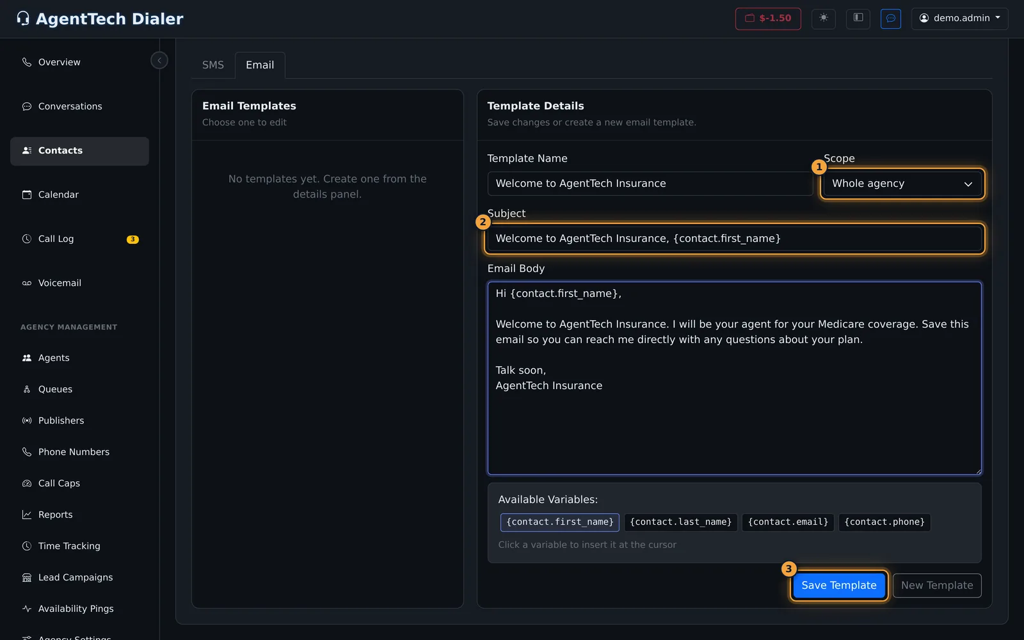This screenshot has height=640, width=1024.
Task: Toggle the light/dark theme sun icon
Action: (824, 19)
